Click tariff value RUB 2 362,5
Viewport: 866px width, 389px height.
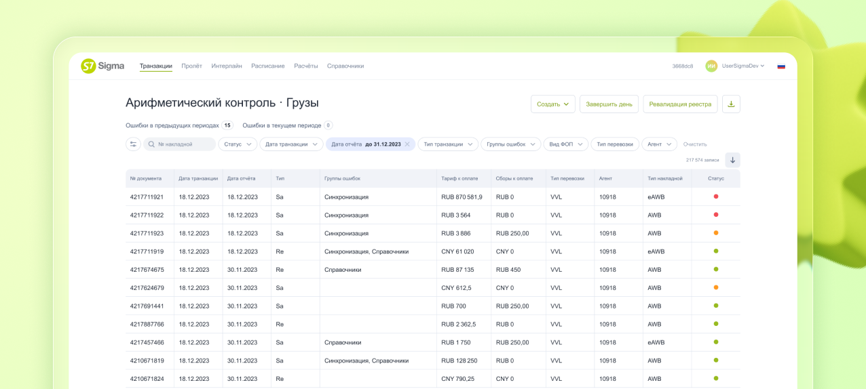click(x=458, y=324)
